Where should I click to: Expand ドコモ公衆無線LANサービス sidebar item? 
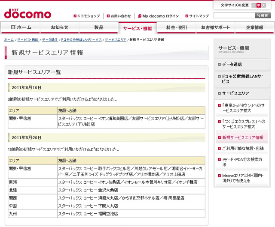(242, 79)
